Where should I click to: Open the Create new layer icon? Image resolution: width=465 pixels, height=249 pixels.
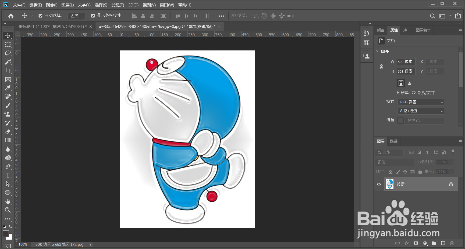point(443,243)
